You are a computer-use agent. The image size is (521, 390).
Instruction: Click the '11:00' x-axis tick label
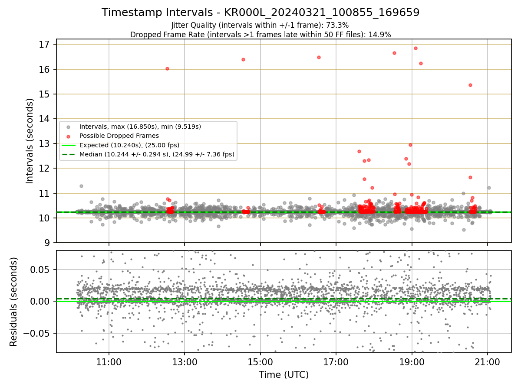[109, 362]
